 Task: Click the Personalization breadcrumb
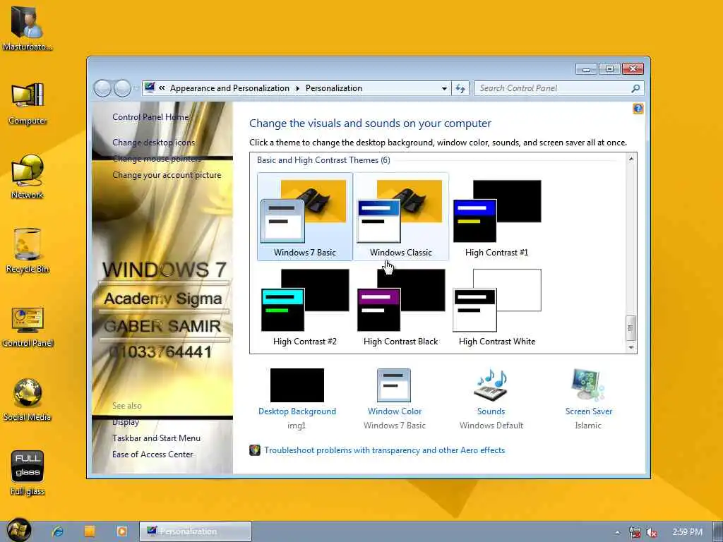(x=334, y=88)
